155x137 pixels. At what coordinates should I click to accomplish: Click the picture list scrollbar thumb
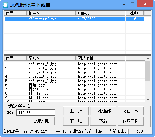[148, 71]
